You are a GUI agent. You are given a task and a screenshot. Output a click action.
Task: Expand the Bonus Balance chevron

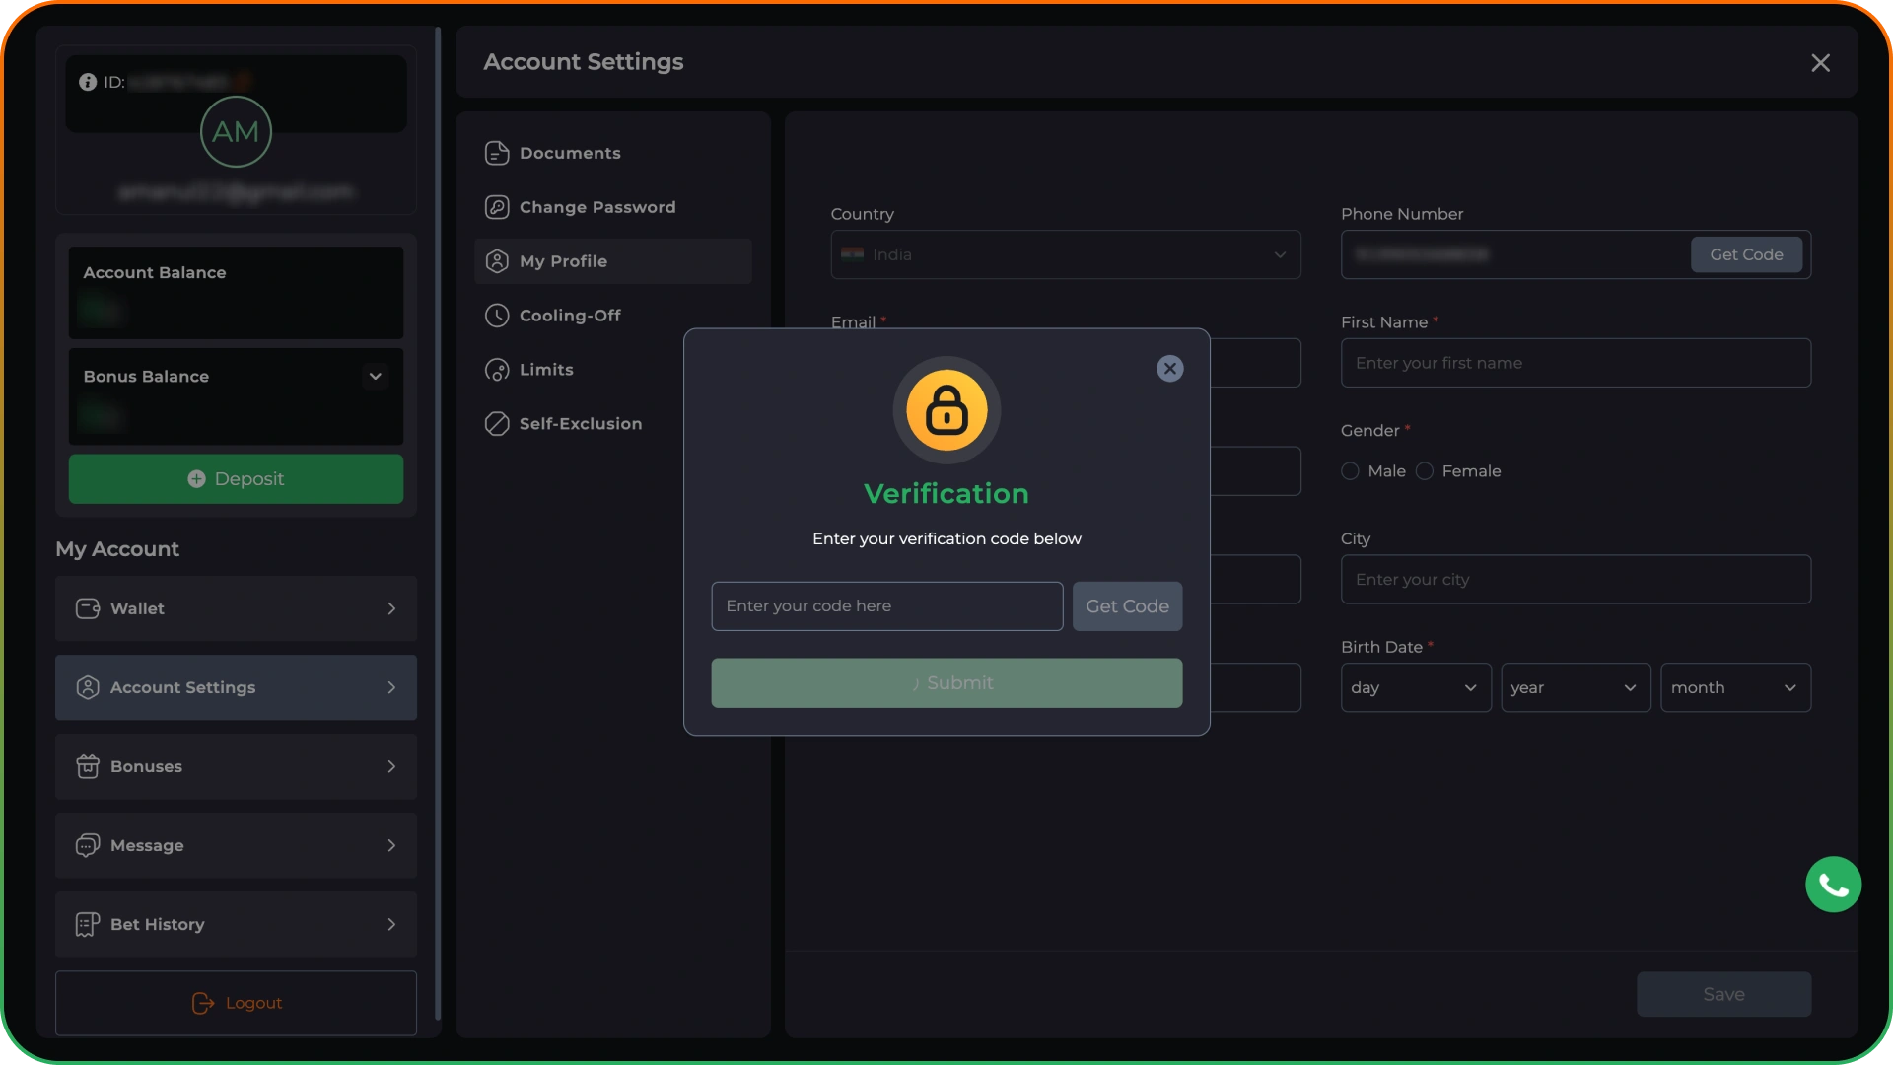point(376,376)
